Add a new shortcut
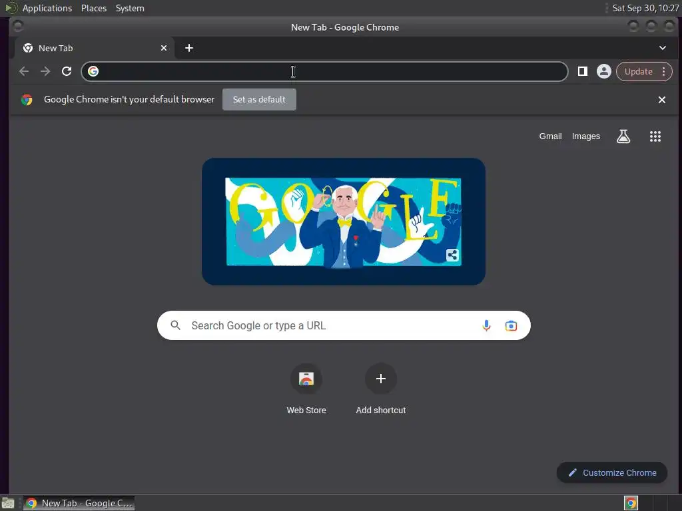 pos(380,389)
